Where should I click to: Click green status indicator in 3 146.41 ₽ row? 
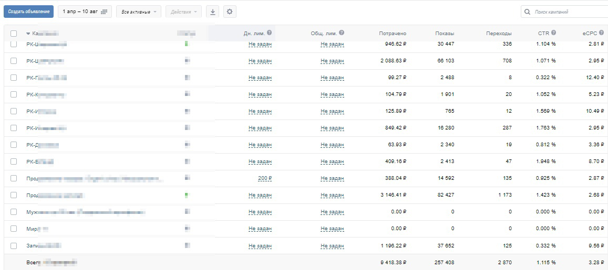[187, 195]
